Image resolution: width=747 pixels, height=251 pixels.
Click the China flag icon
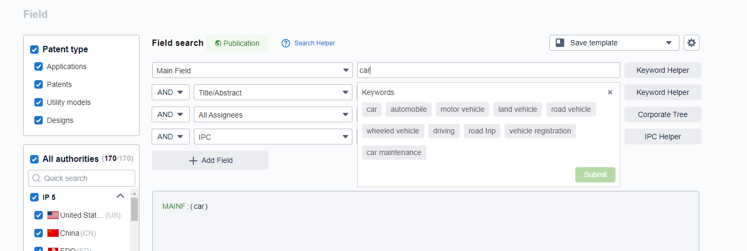coord(53,233)
